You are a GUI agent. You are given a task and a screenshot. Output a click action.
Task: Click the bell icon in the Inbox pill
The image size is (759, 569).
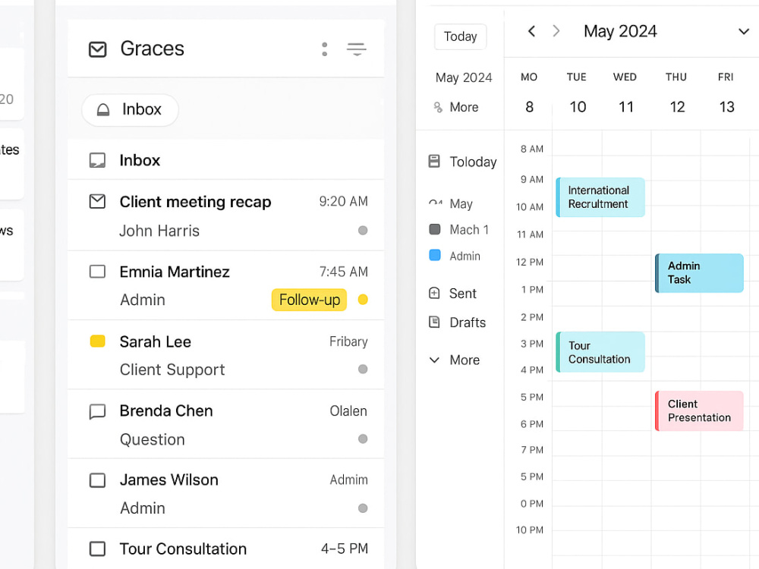point(103,110)
